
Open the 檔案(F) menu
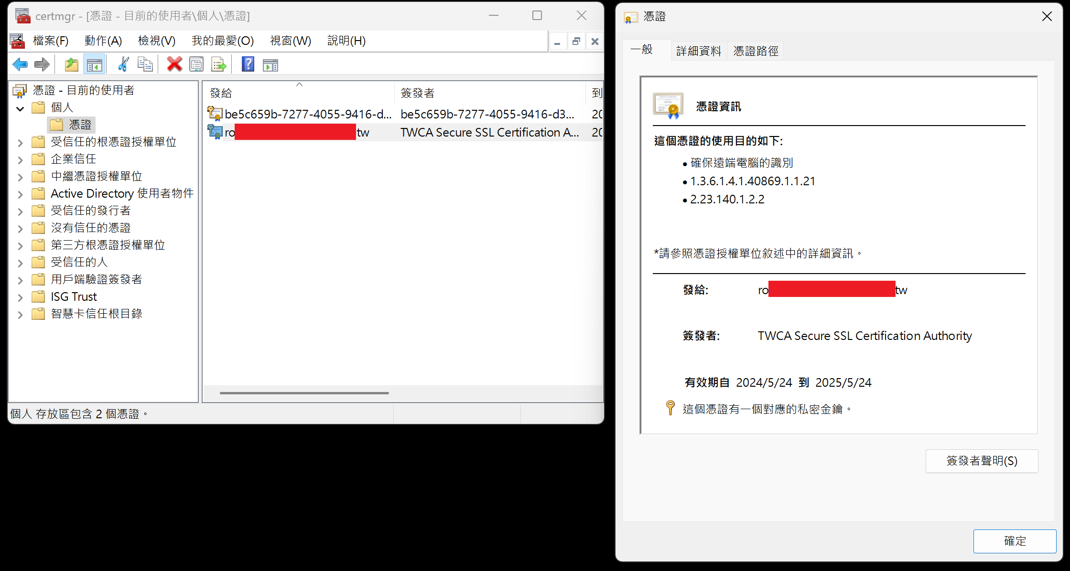pyautogui.click(x=51, y=41)
